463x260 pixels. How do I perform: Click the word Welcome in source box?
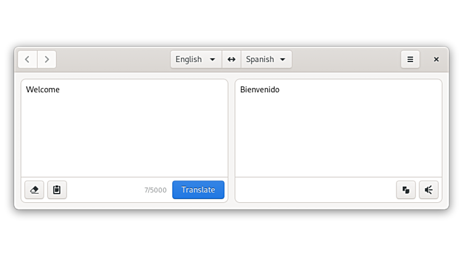(43, 90)
